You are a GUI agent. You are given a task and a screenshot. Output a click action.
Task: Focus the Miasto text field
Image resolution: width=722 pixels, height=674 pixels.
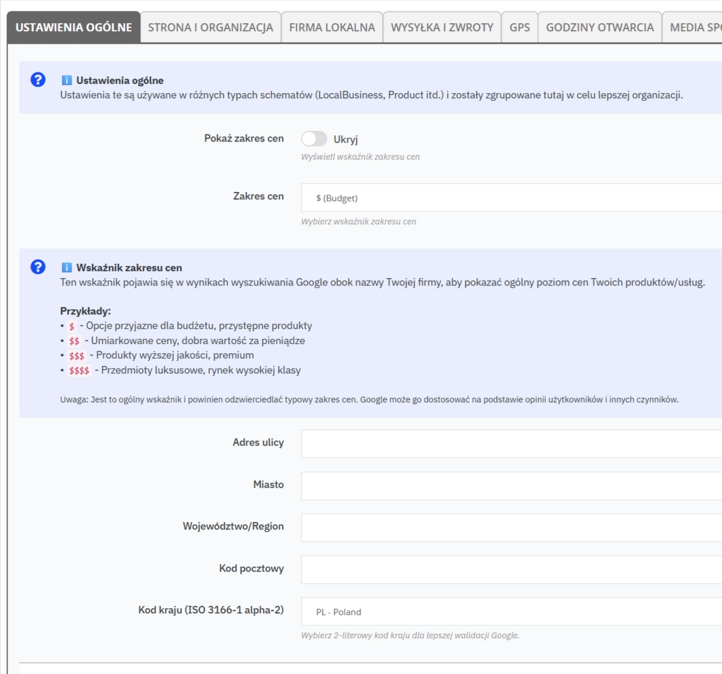coord(511,486)
